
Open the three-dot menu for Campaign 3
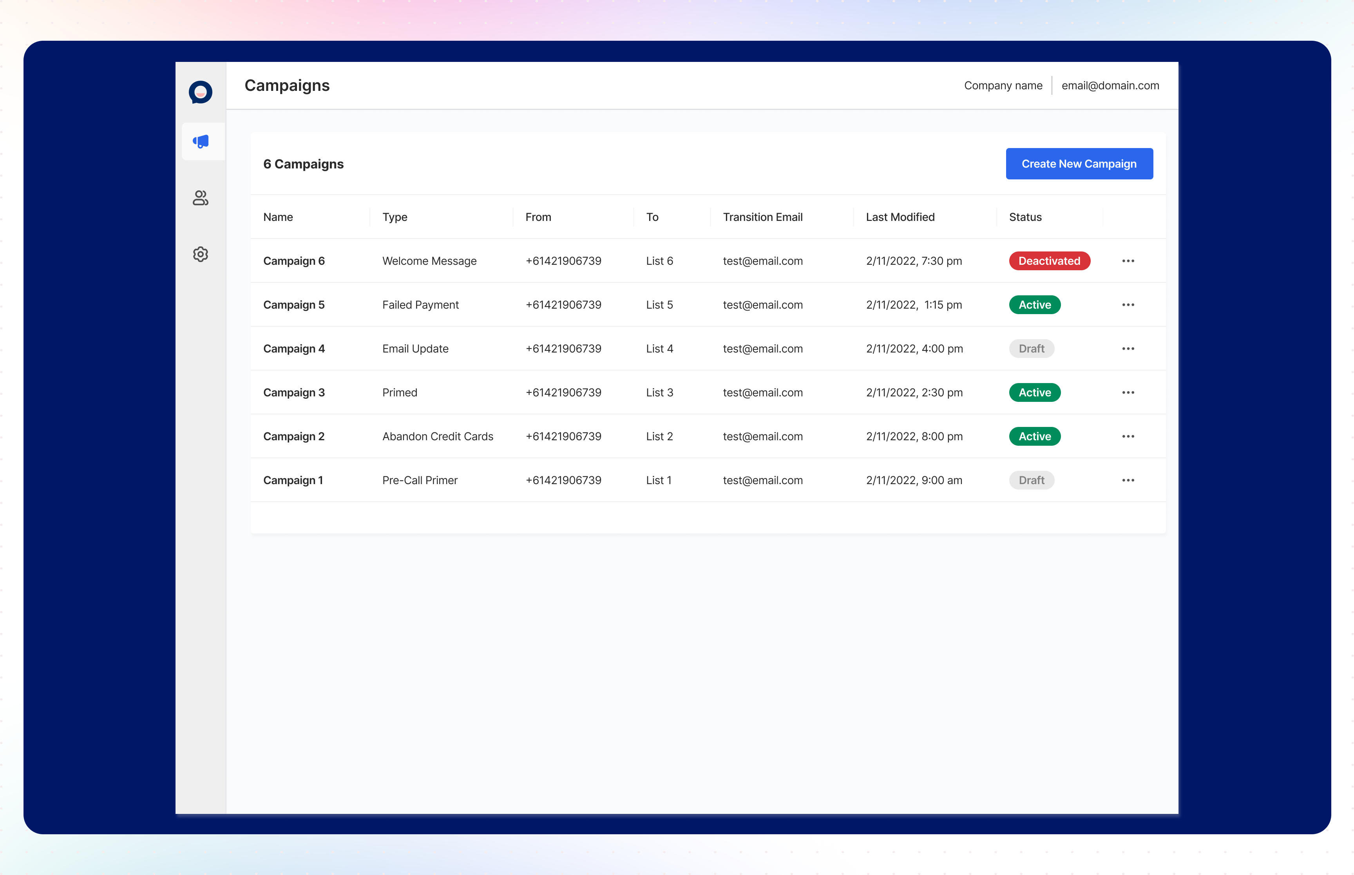pyautogui.click(x=1128, y=392)
